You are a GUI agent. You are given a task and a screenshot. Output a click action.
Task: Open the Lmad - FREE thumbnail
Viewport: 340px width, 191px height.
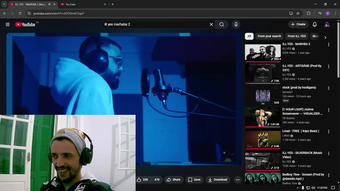[263, 139]
